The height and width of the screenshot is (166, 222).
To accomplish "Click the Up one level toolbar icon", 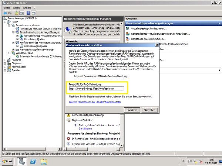I will pos(17,13).
